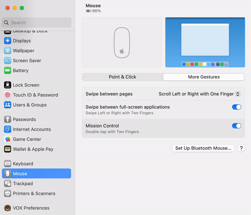Click the VOX Preferences icon
Screen dimensions: 251x215
tap(8, 208)
